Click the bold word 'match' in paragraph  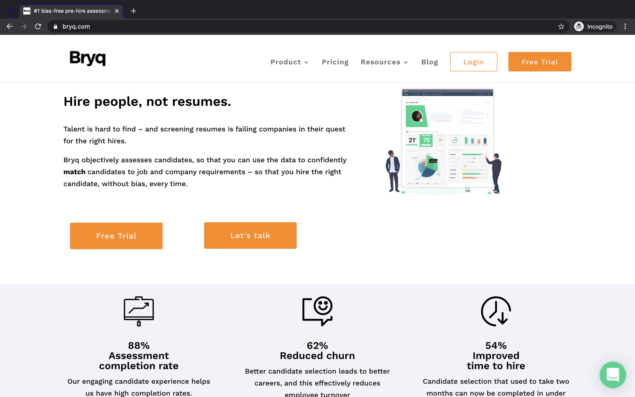74,172
